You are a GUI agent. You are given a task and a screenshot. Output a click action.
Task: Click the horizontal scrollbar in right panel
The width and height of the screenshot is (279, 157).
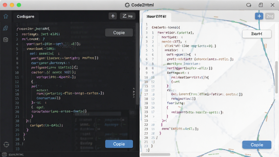[x=156, y=154]
